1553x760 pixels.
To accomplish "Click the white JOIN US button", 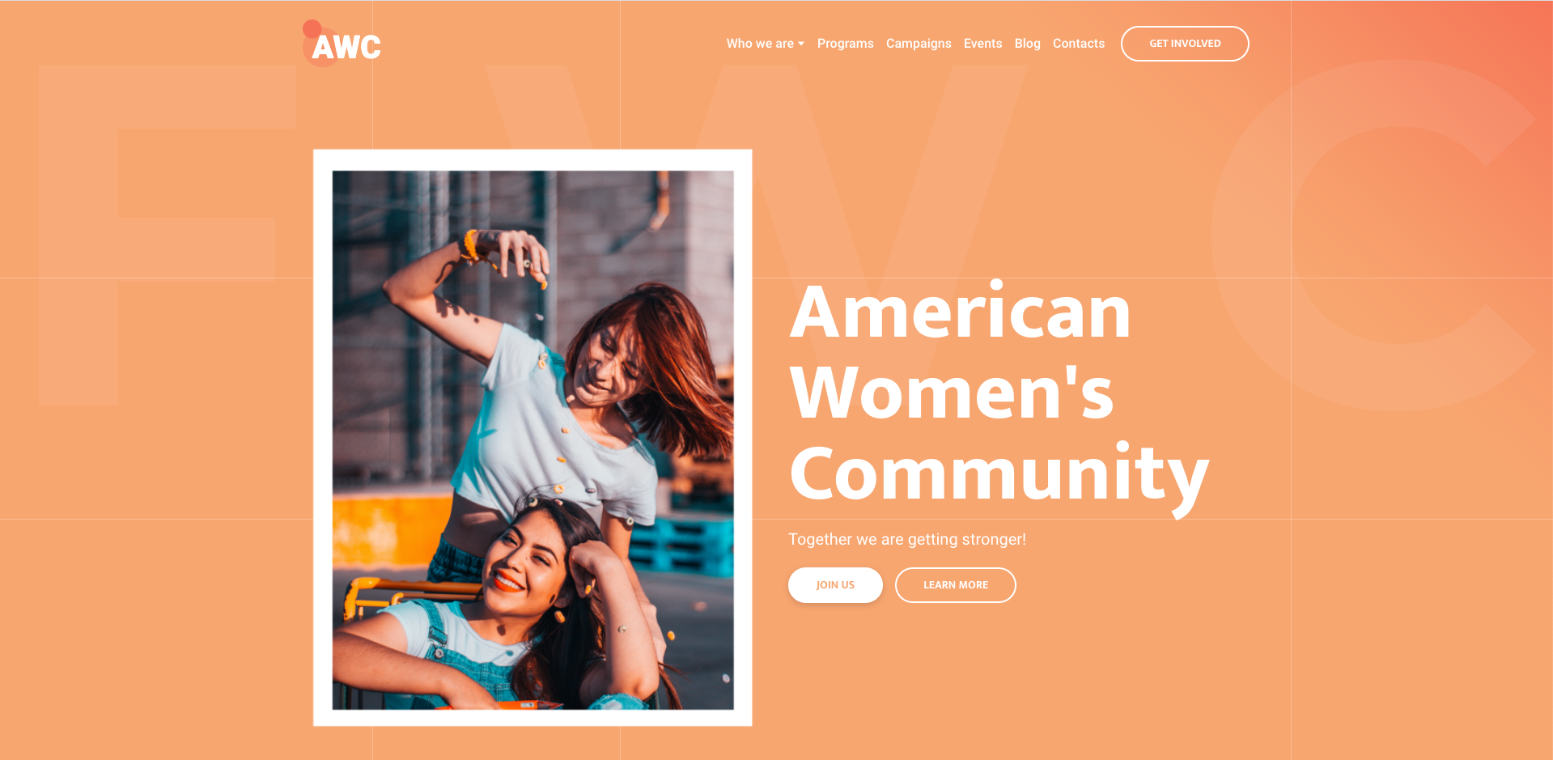I will pyautogui.click(x=835, y=585).
